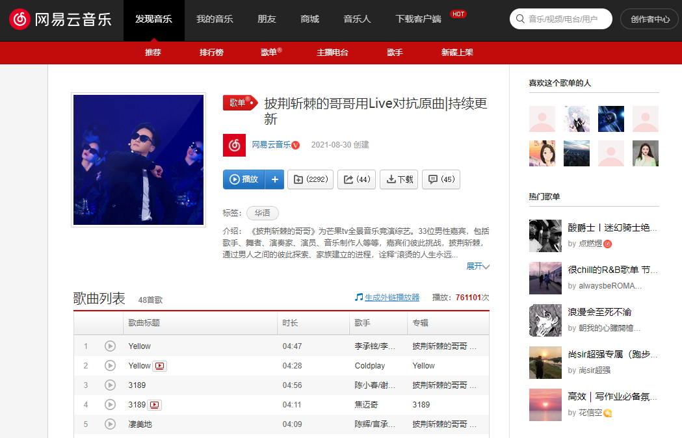682x438 pixels.
Task: Open user alwaysbeROMA profile
Action: coord(610,286)
